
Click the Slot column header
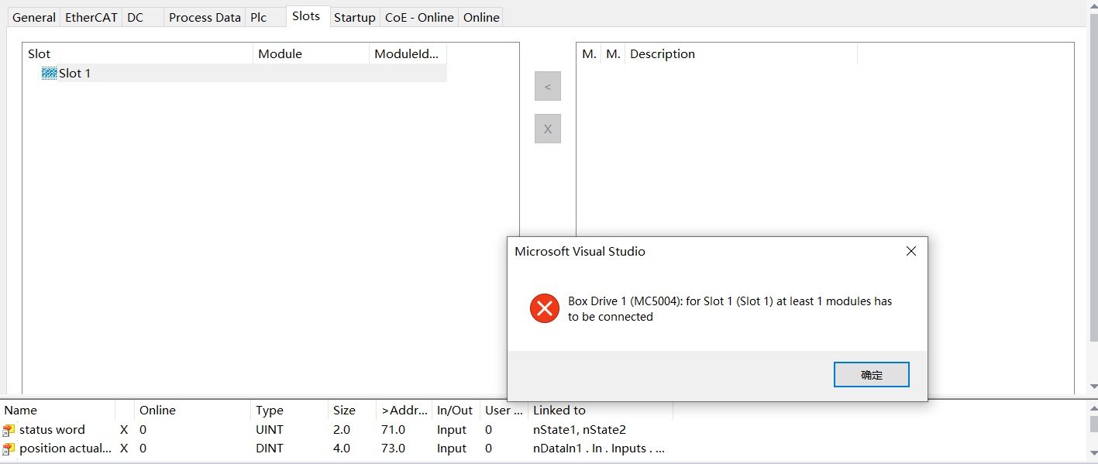click(x=138, y=54)
